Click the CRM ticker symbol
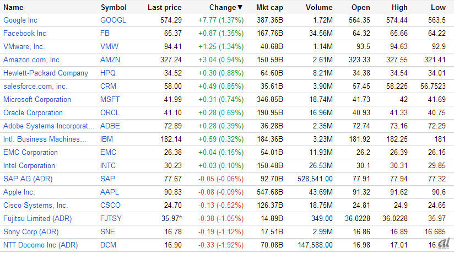Screen dimensions: 454x253 [109, 87]
